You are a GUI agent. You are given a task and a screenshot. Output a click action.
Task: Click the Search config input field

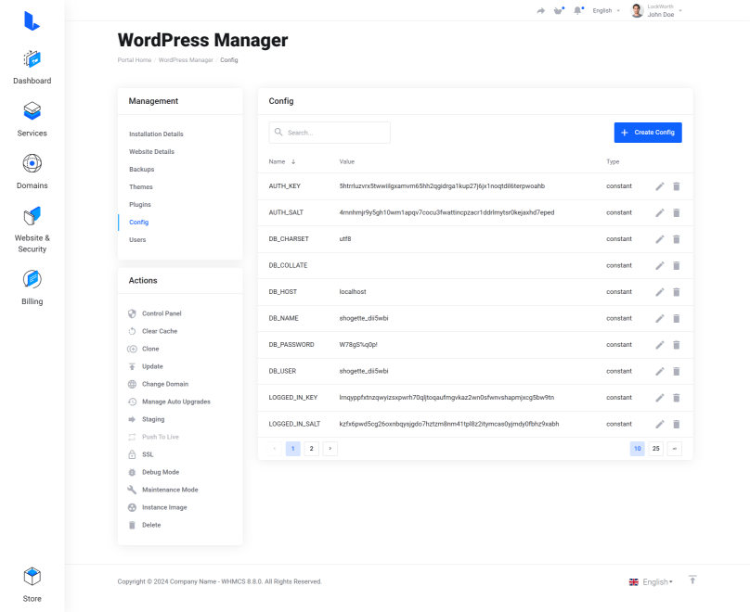(330, 133)
